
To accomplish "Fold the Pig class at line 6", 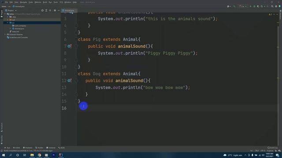I will point(76,39).
